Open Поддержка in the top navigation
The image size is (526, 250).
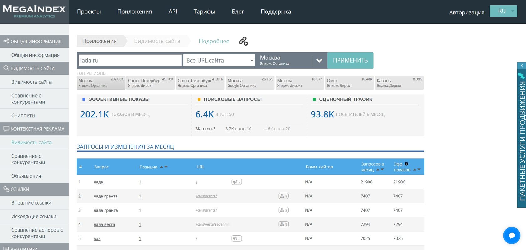[x=276, y=12]
